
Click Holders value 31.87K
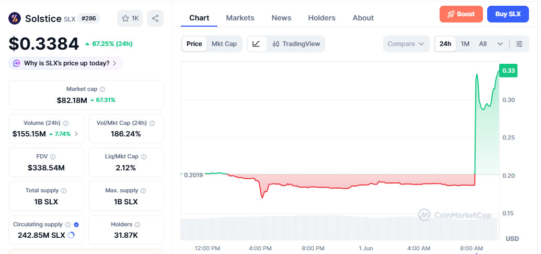coord(126,236)
